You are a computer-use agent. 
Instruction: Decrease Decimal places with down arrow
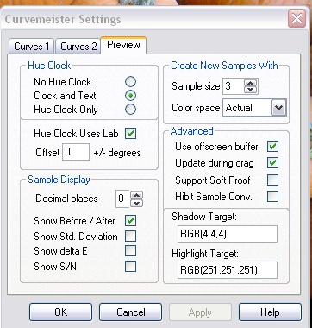[137, 203]
